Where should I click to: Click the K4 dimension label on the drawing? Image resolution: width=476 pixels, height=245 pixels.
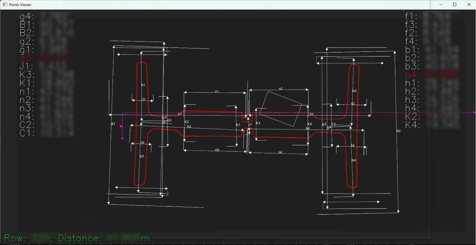(310, 124)
